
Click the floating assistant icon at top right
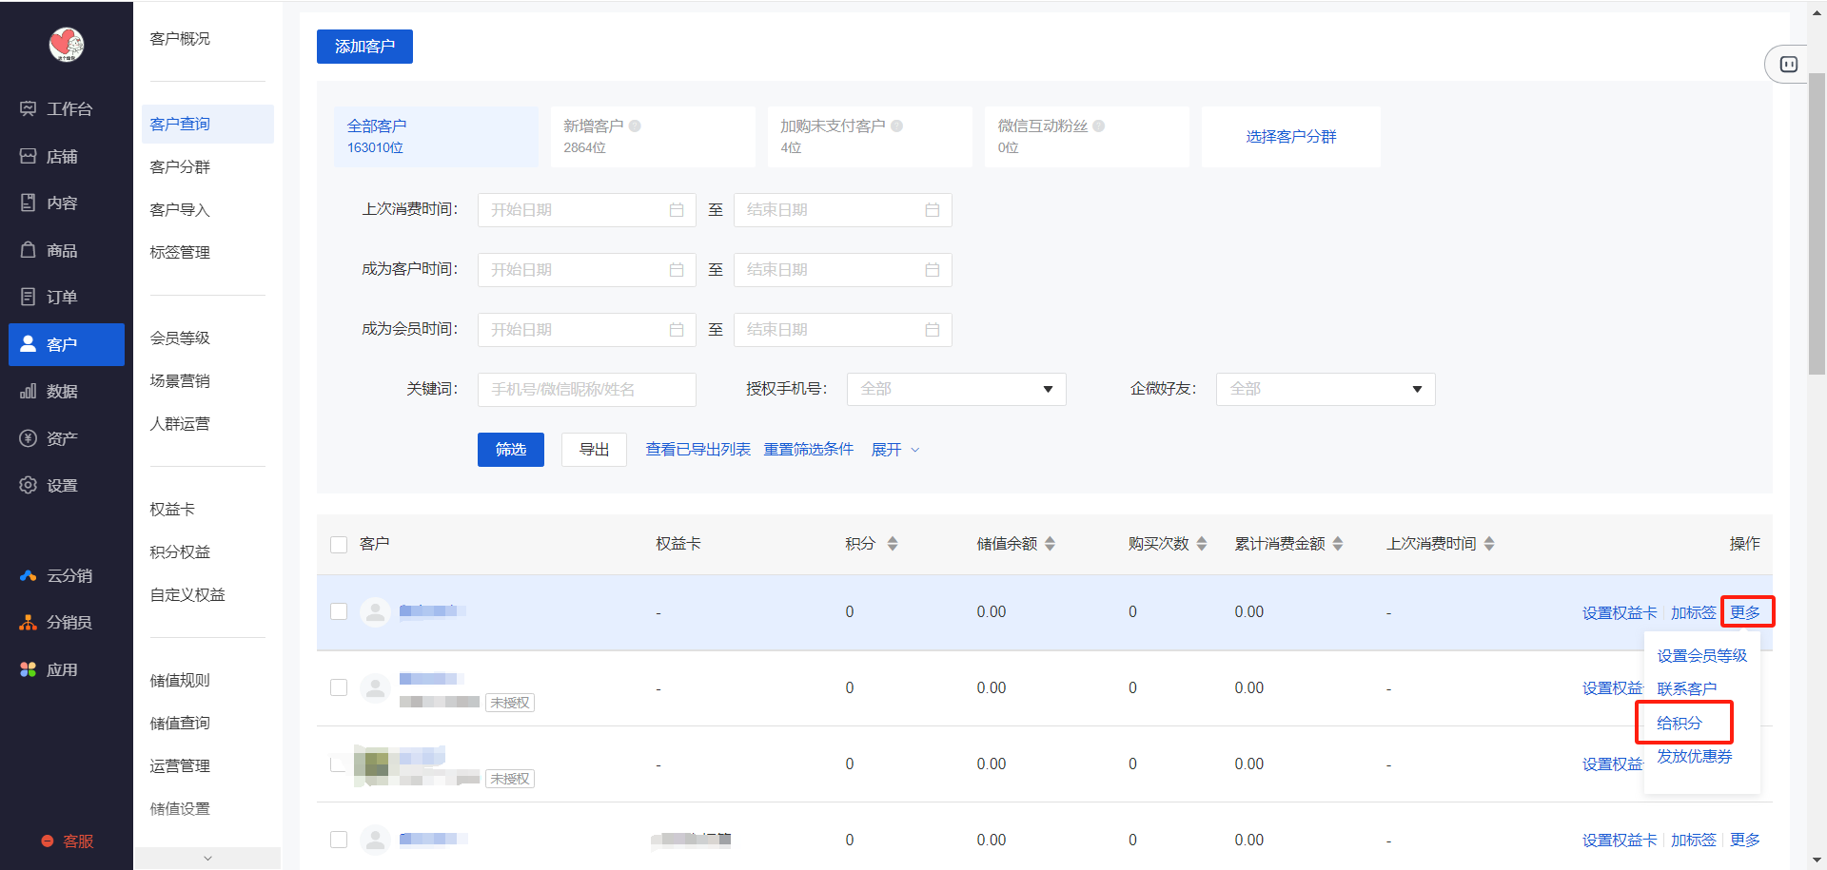click(x=1789, y=65)
